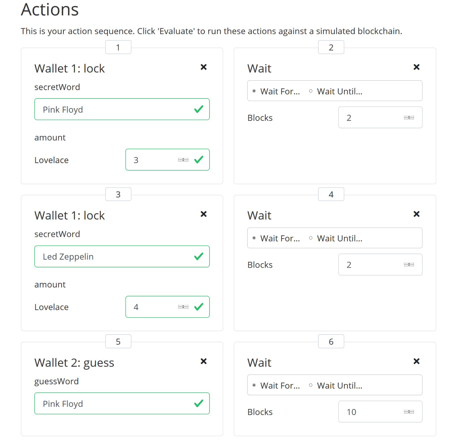458x441 pixels.
Task: Remove action 6 Wait card
Action: 416,361
